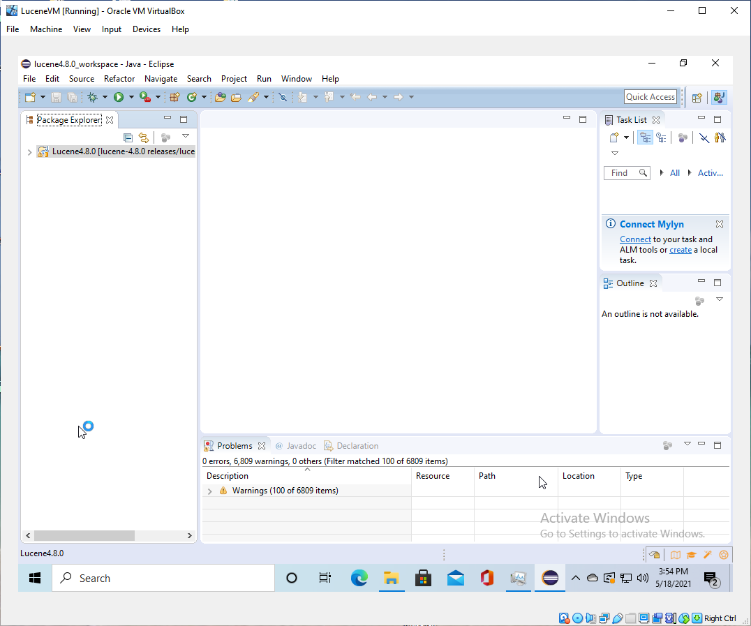Toggle Categorized view in Task List
This screenshot has height=626, width=751.
(x=646, y=137)
